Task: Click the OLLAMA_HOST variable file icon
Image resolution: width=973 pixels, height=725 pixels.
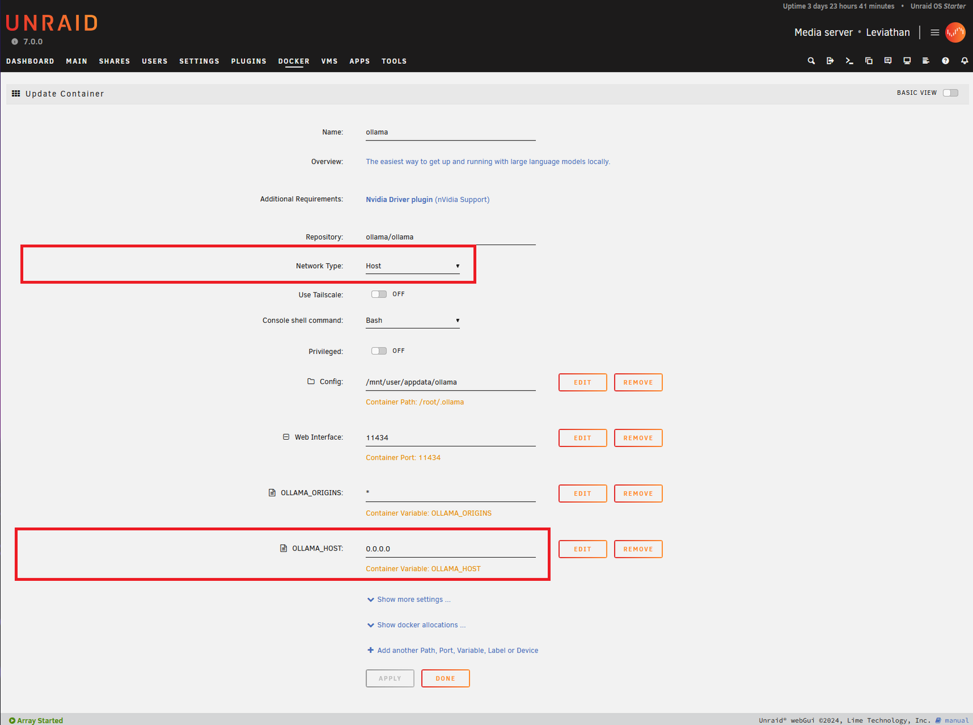Action: 283,548
